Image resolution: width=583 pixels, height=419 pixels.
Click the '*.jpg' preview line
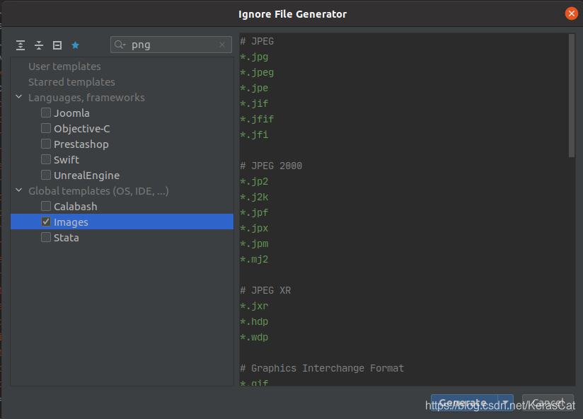(x=254, y=57)
